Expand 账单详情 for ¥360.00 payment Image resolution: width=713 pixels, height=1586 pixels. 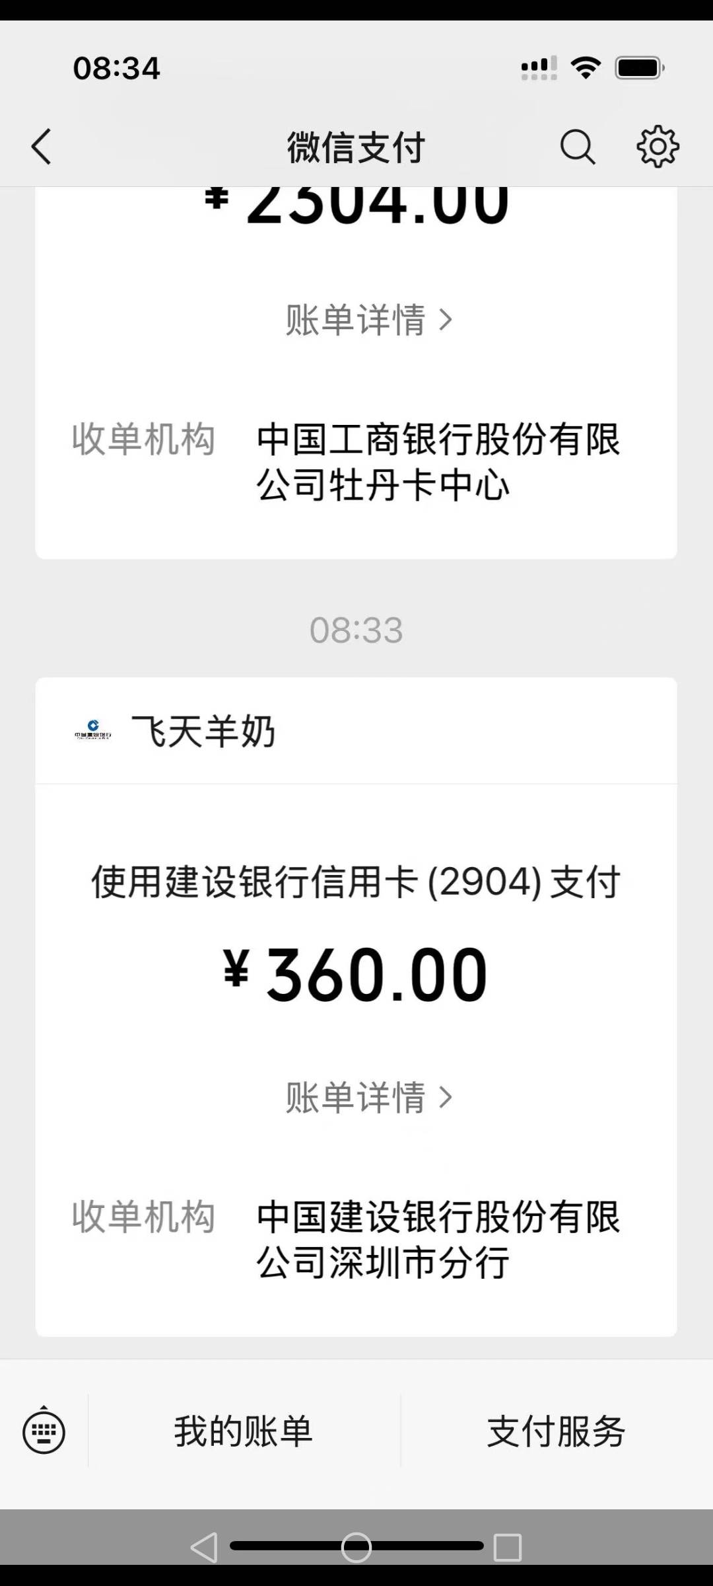tap(368, 1098)
